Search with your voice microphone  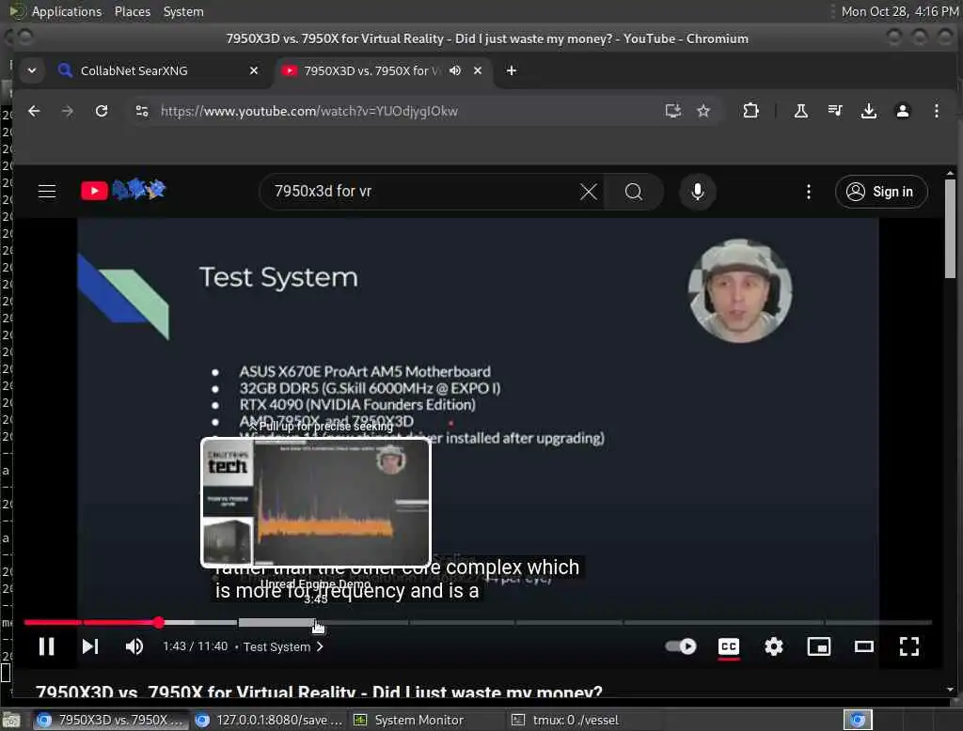(697, 192)
